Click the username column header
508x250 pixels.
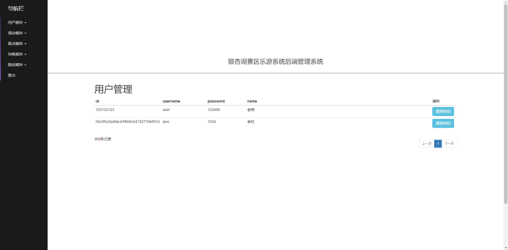[171, 102]
